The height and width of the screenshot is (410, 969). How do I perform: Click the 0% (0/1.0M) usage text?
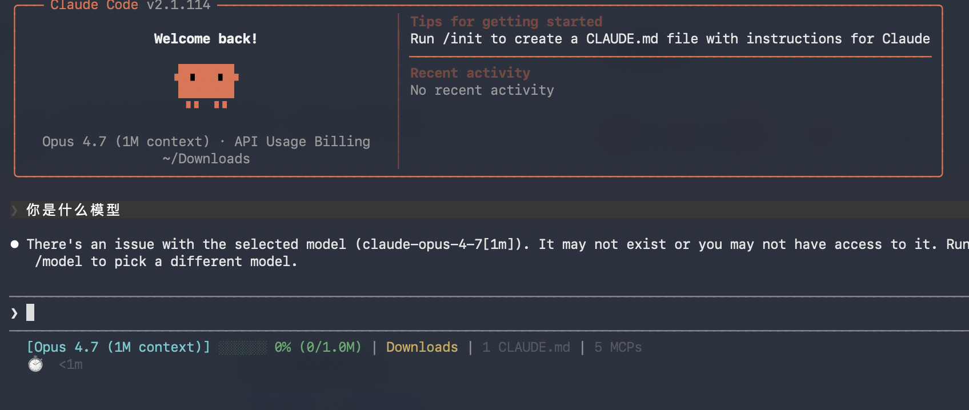(318, 347)
